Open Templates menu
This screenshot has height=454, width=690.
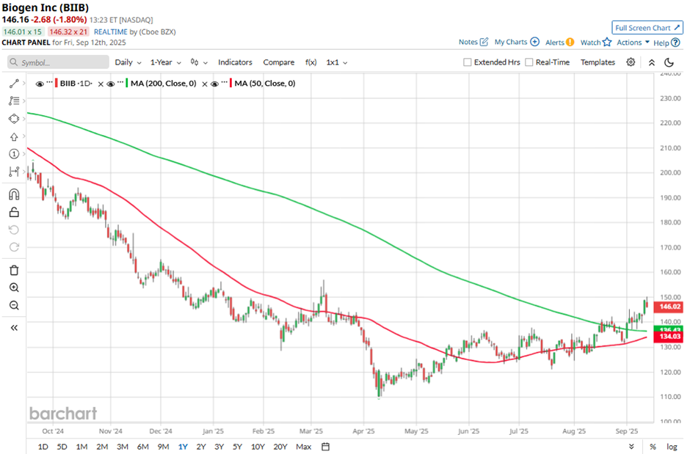point(598,62)
